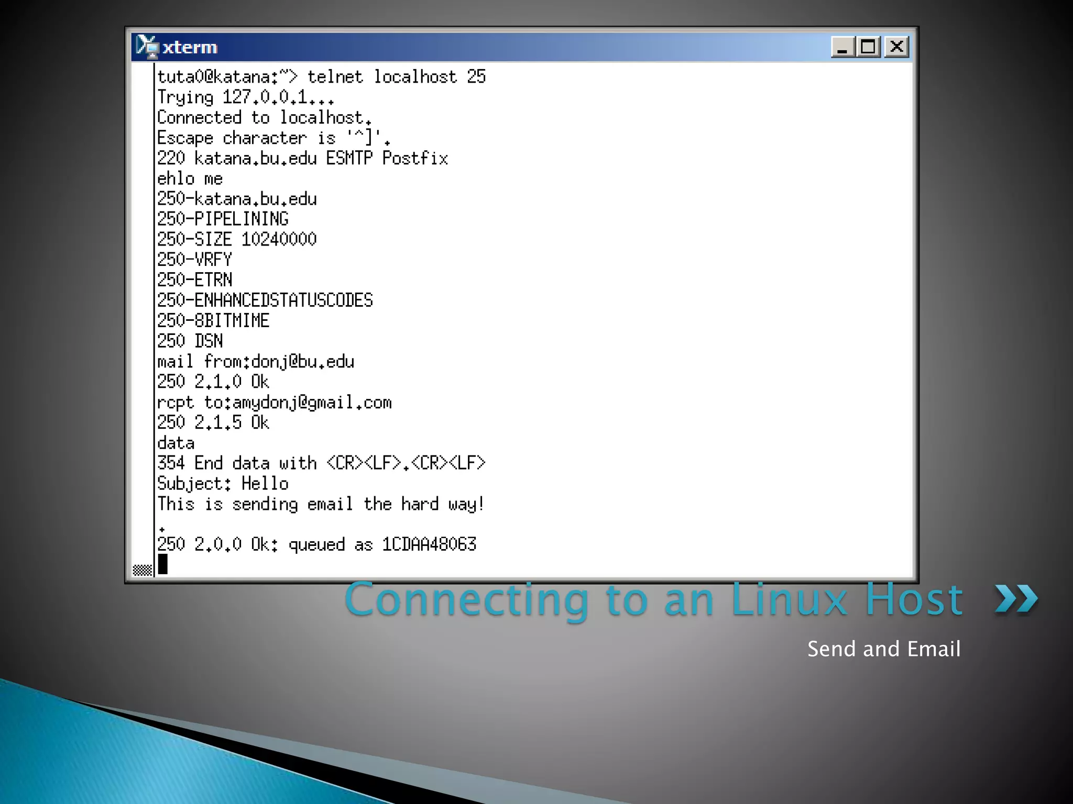Click the 'Escape character is' line
Viewport: 1073px width, 804px height.
pyautogui.click(x=273, y=138)
